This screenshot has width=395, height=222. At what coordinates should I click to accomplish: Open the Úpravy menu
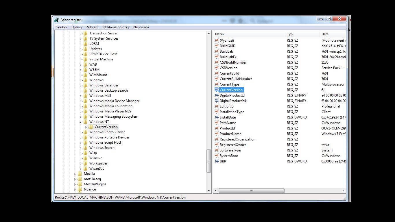click(x=77, y=27)
